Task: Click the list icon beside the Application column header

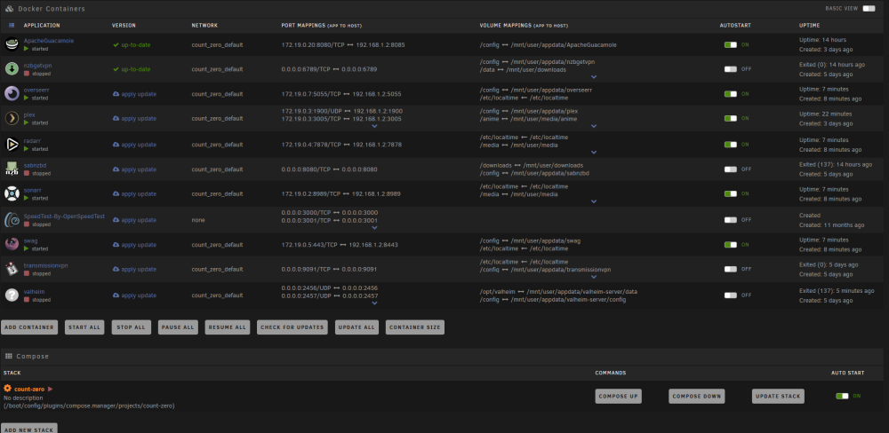Action: click(12, 26)
